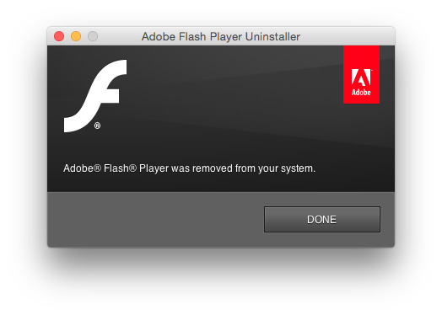Click the blank title bar right of the title
442x315 pixels.
pos(347,36)
